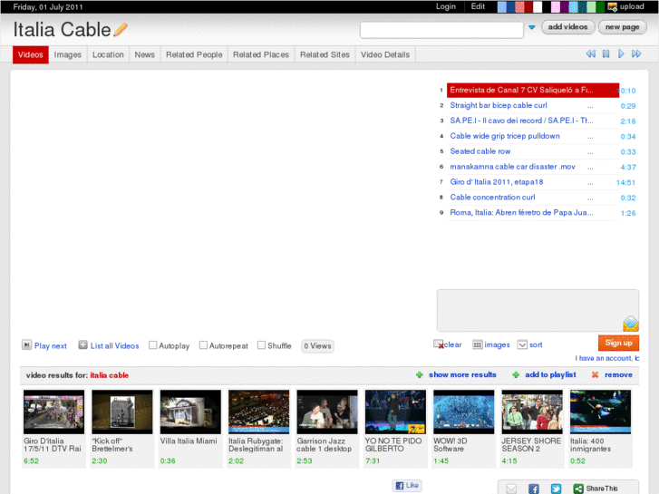Pause playback using the pause icon

coord(606,53)
